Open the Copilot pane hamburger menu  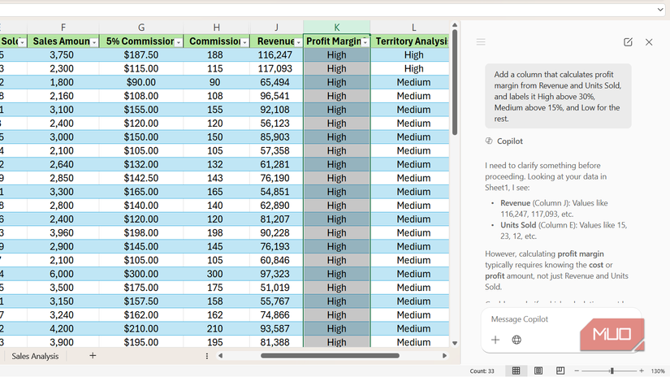coord(481,42)
